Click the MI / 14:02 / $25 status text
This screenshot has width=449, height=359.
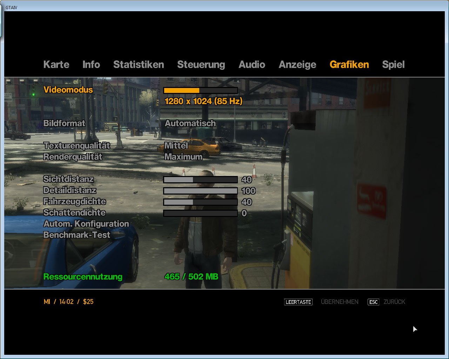coord(68,302)
